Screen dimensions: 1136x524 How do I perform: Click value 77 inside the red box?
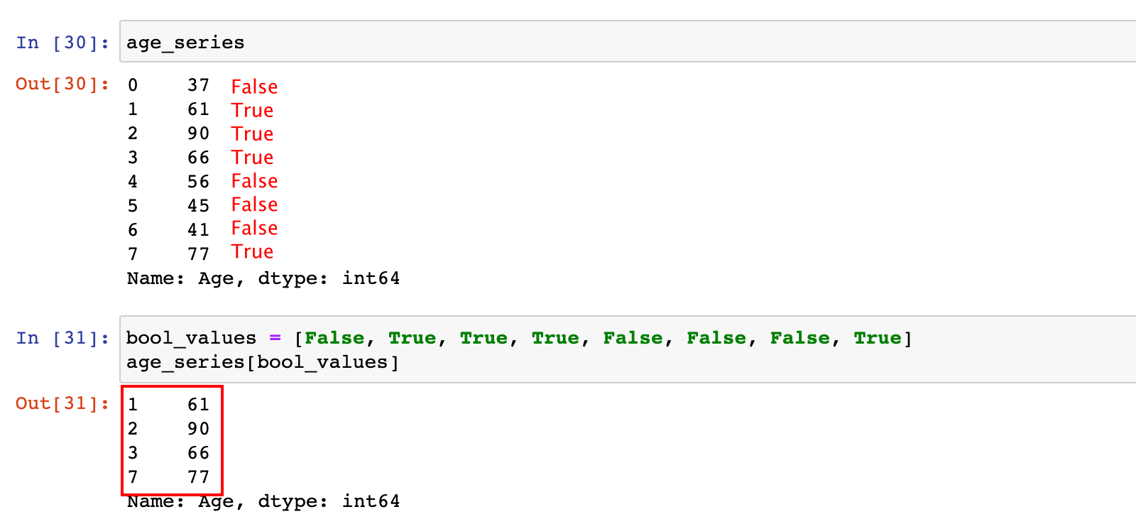198,477
